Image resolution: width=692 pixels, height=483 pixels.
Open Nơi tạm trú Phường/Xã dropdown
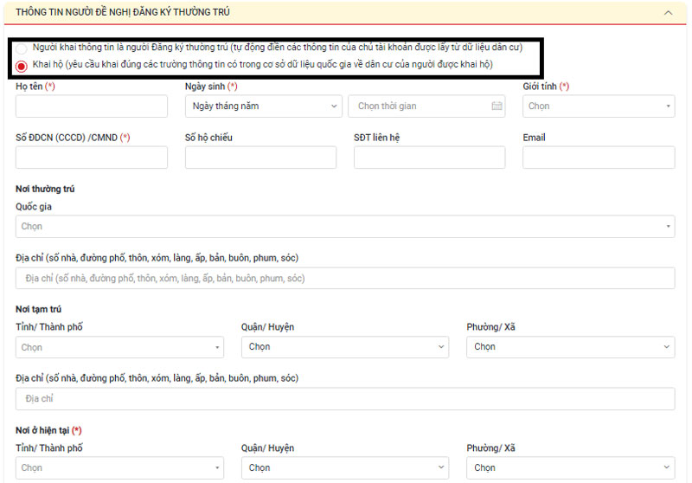570,347
